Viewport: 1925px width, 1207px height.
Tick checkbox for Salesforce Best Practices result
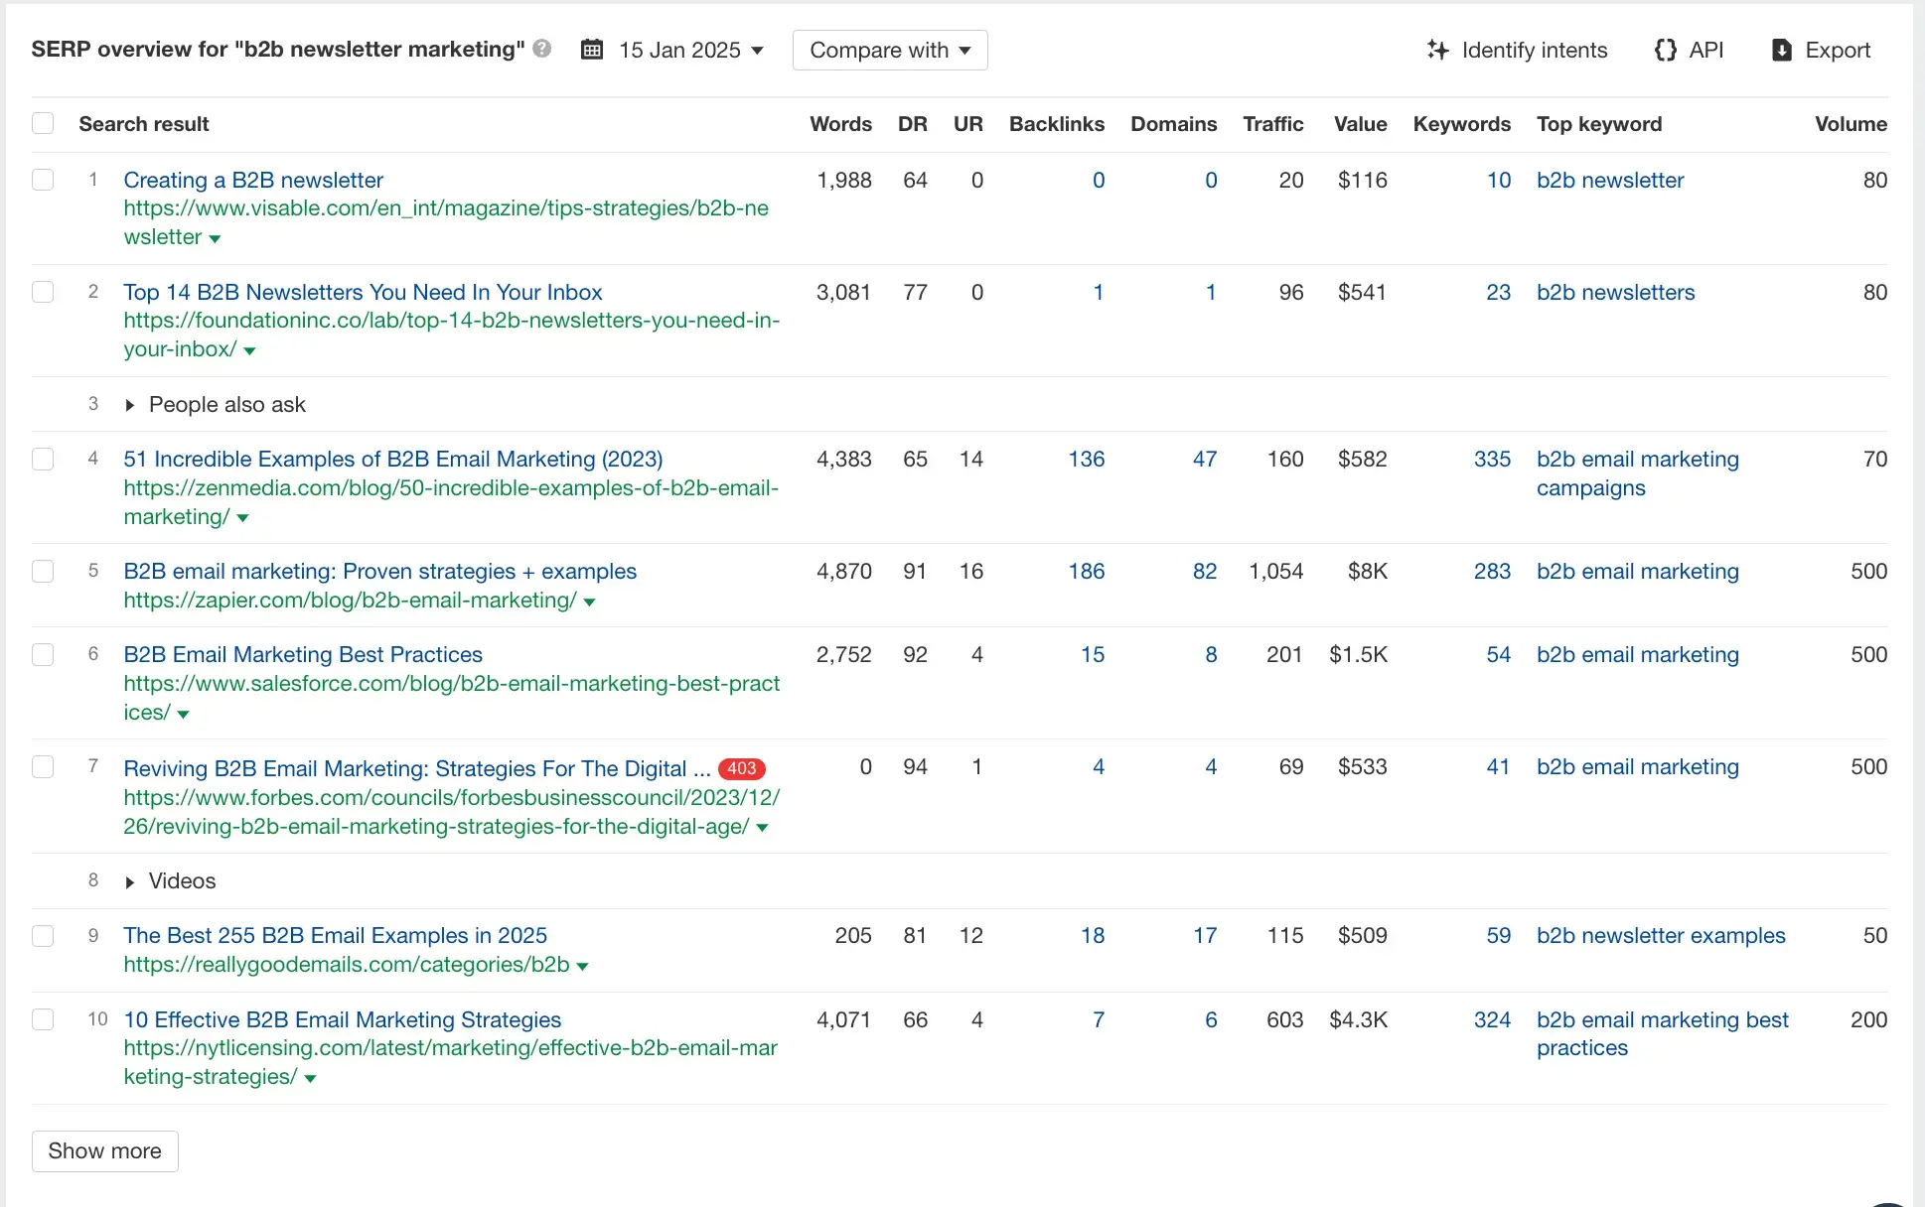(43, 654)
